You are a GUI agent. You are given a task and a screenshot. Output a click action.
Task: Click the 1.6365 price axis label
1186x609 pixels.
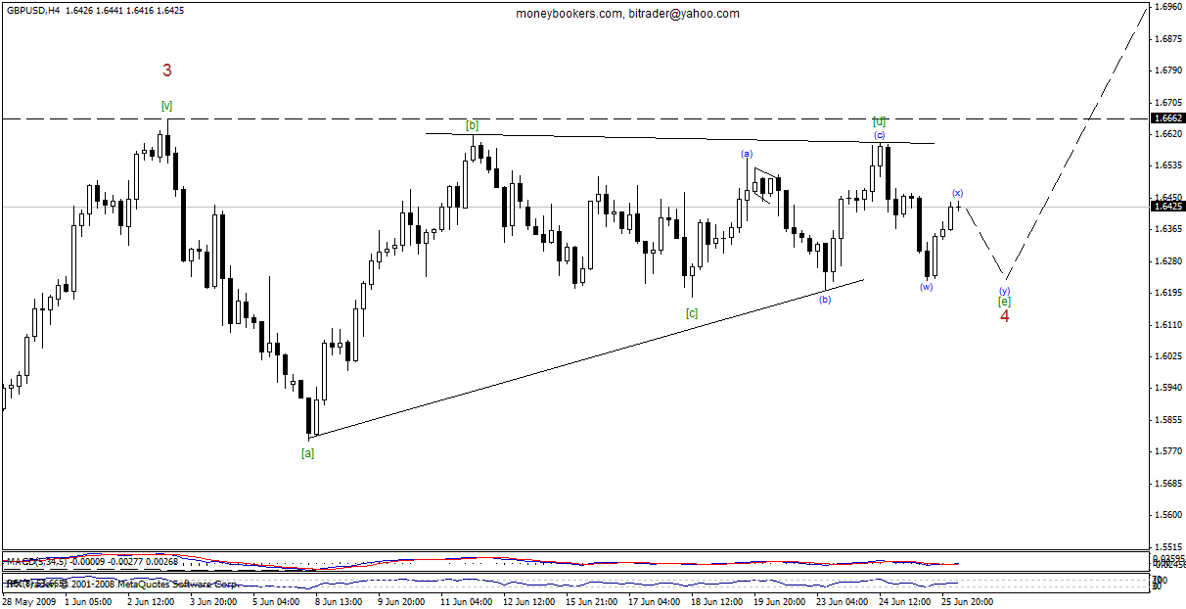pyautogui.click(x=1169, y=229)
